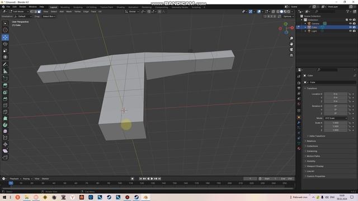This screenshot has height=201, width=358.
Task: Hide the Cube object in outliner
Action: (x=350, y=27)
